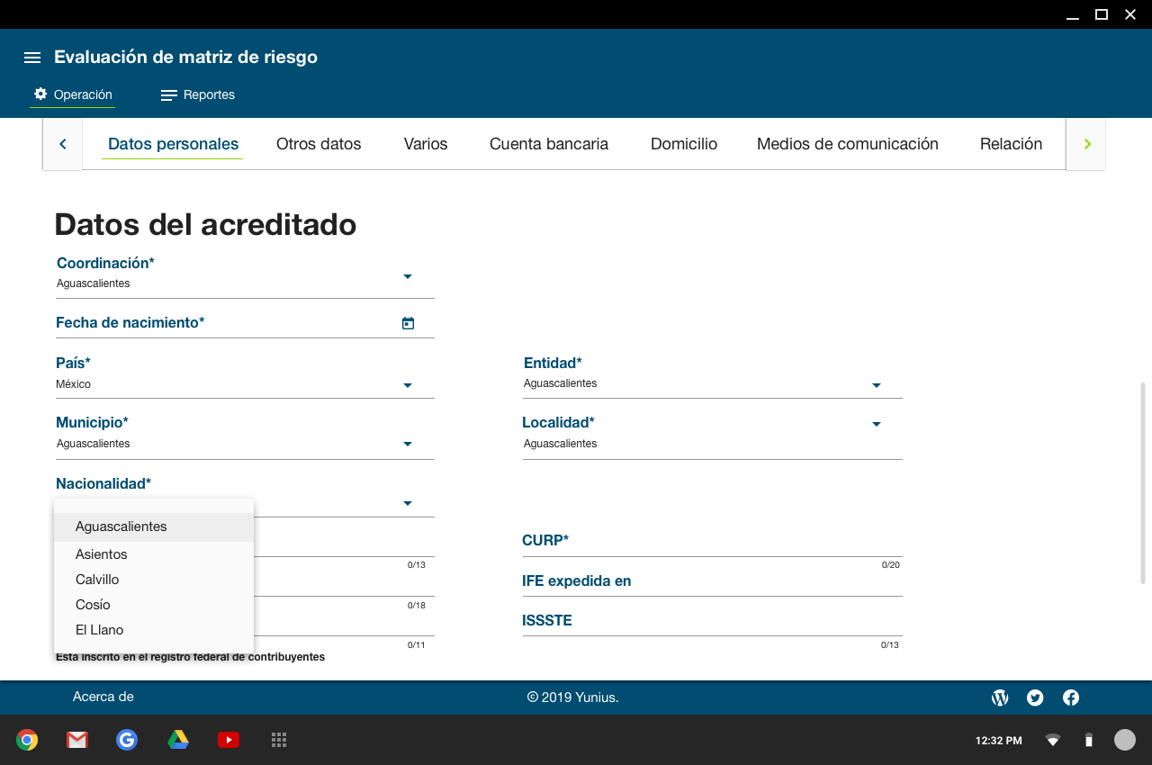The width and height of the screenshot is (1152, 765).
Task: Choose El Llano option in list
Action: [99, 630]
